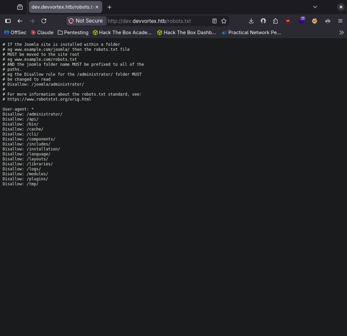Toggle reader view in address bar
The height and width of the screenshot is (336, 347).
[214, 21]
